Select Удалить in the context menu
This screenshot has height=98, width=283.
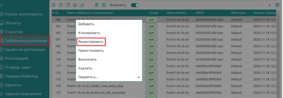85,68
